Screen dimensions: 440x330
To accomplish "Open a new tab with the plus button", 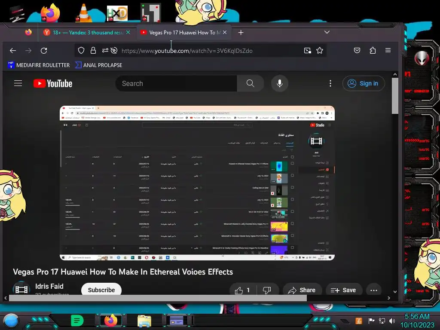I will (241, 33).
